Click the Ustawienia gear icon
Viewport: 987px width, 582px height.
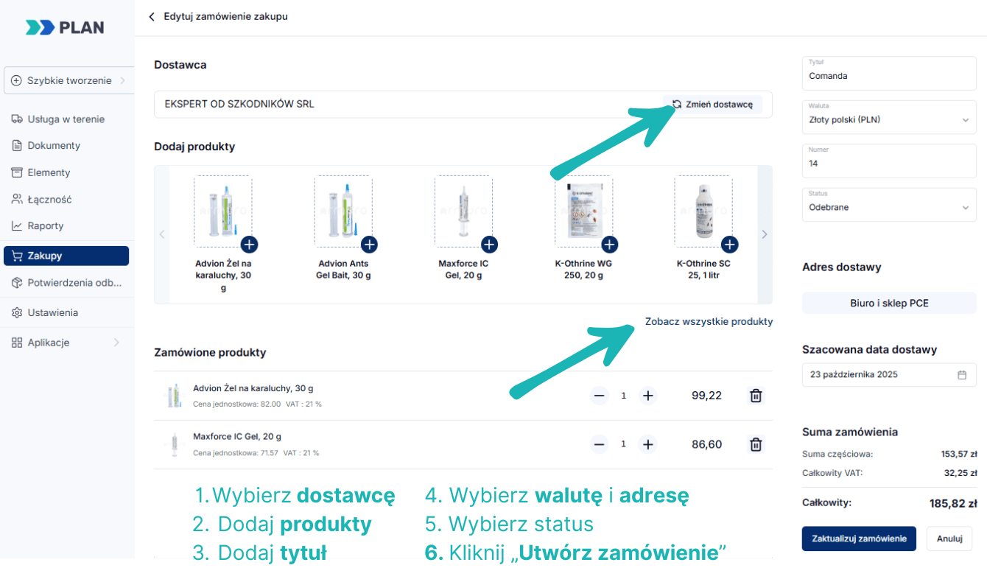[x=17, y=312]
